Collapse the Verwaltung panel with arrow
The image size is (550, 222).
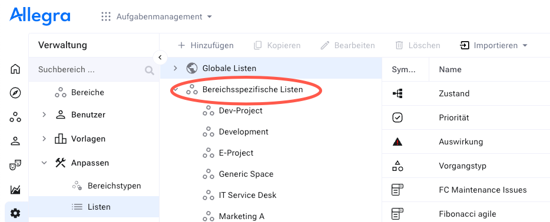[160, 58]
